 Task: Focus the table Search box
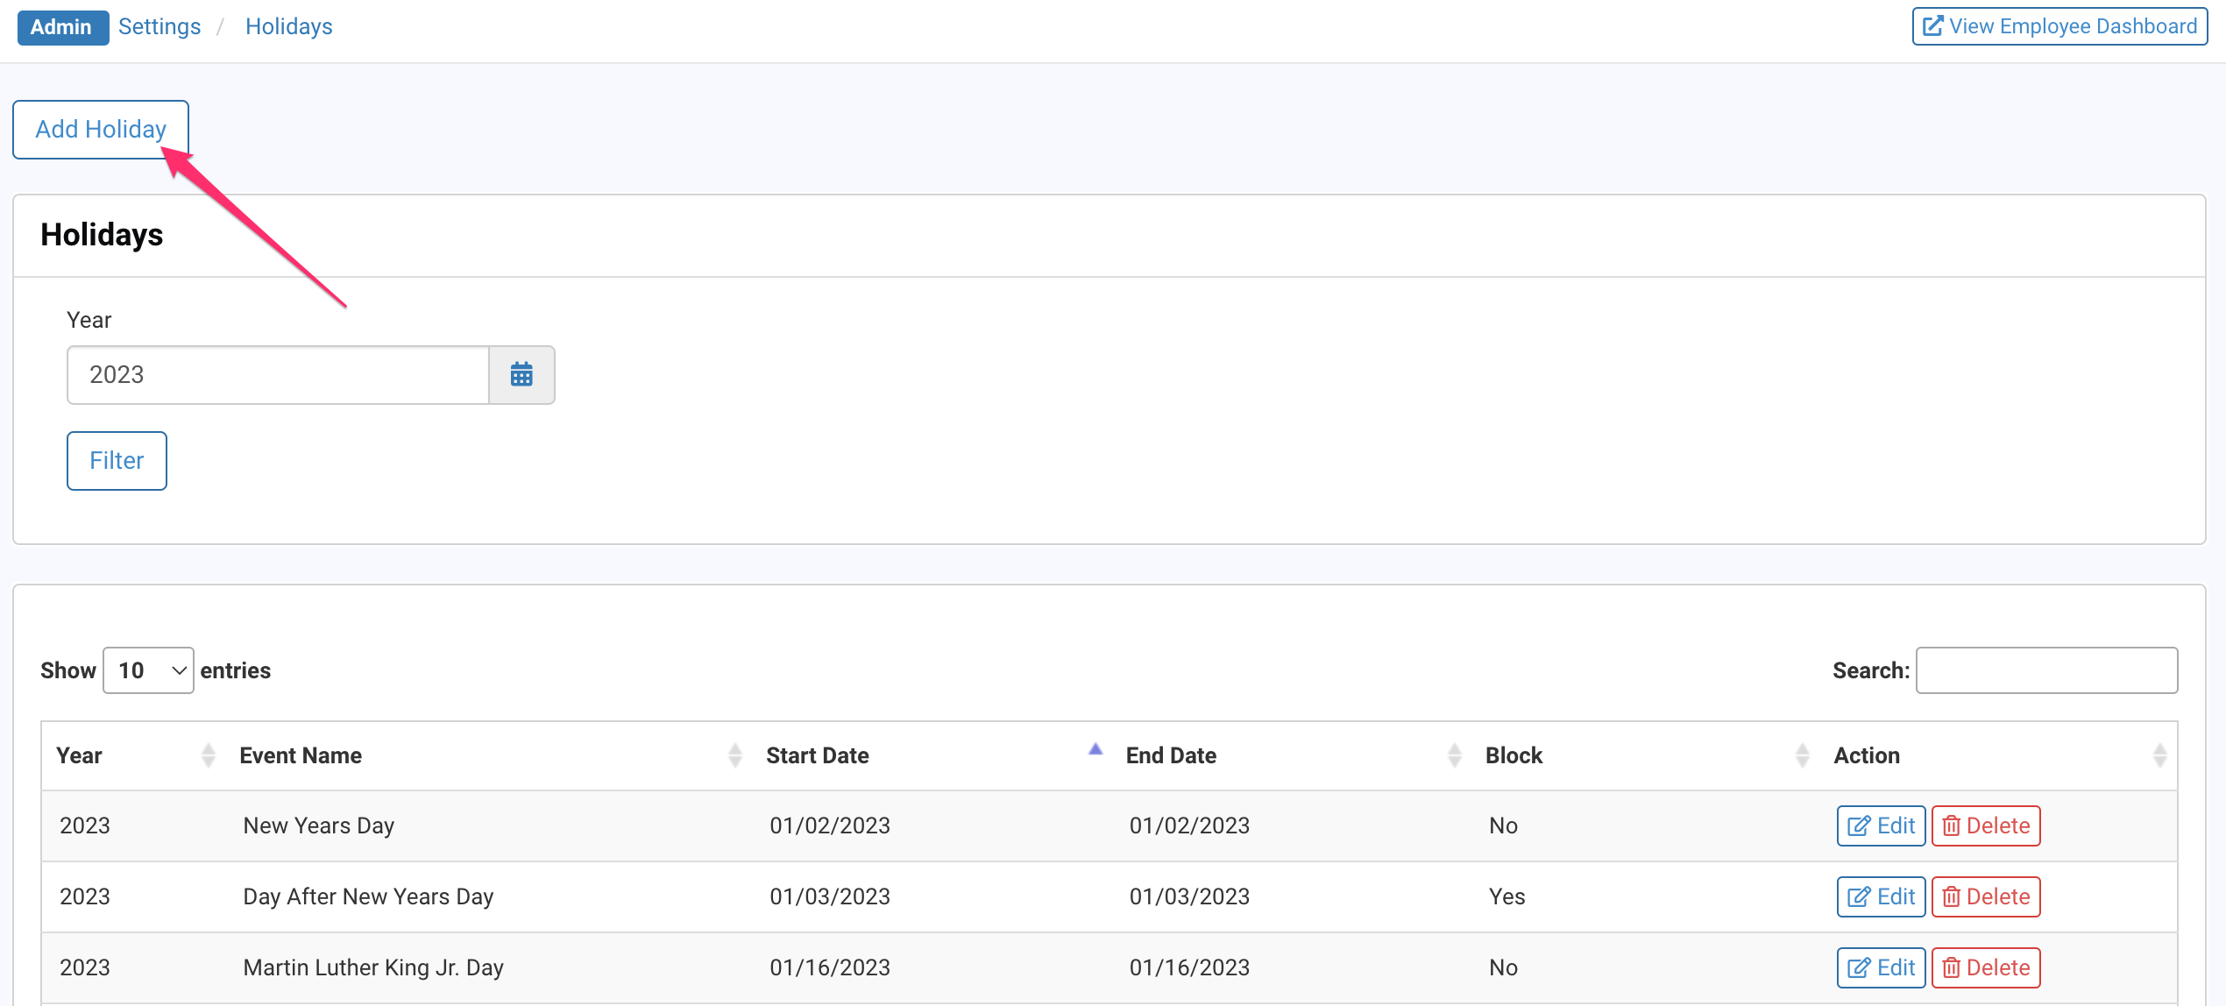[2046, 670]
